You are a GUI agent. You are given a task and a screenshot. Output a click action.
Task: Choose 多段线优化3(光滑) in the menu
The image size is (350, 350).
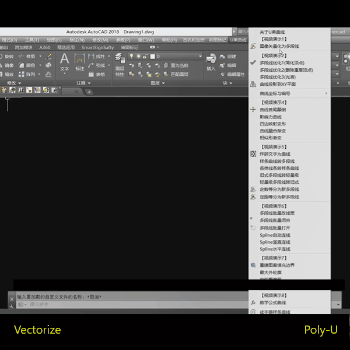click(x=278, y=77)
